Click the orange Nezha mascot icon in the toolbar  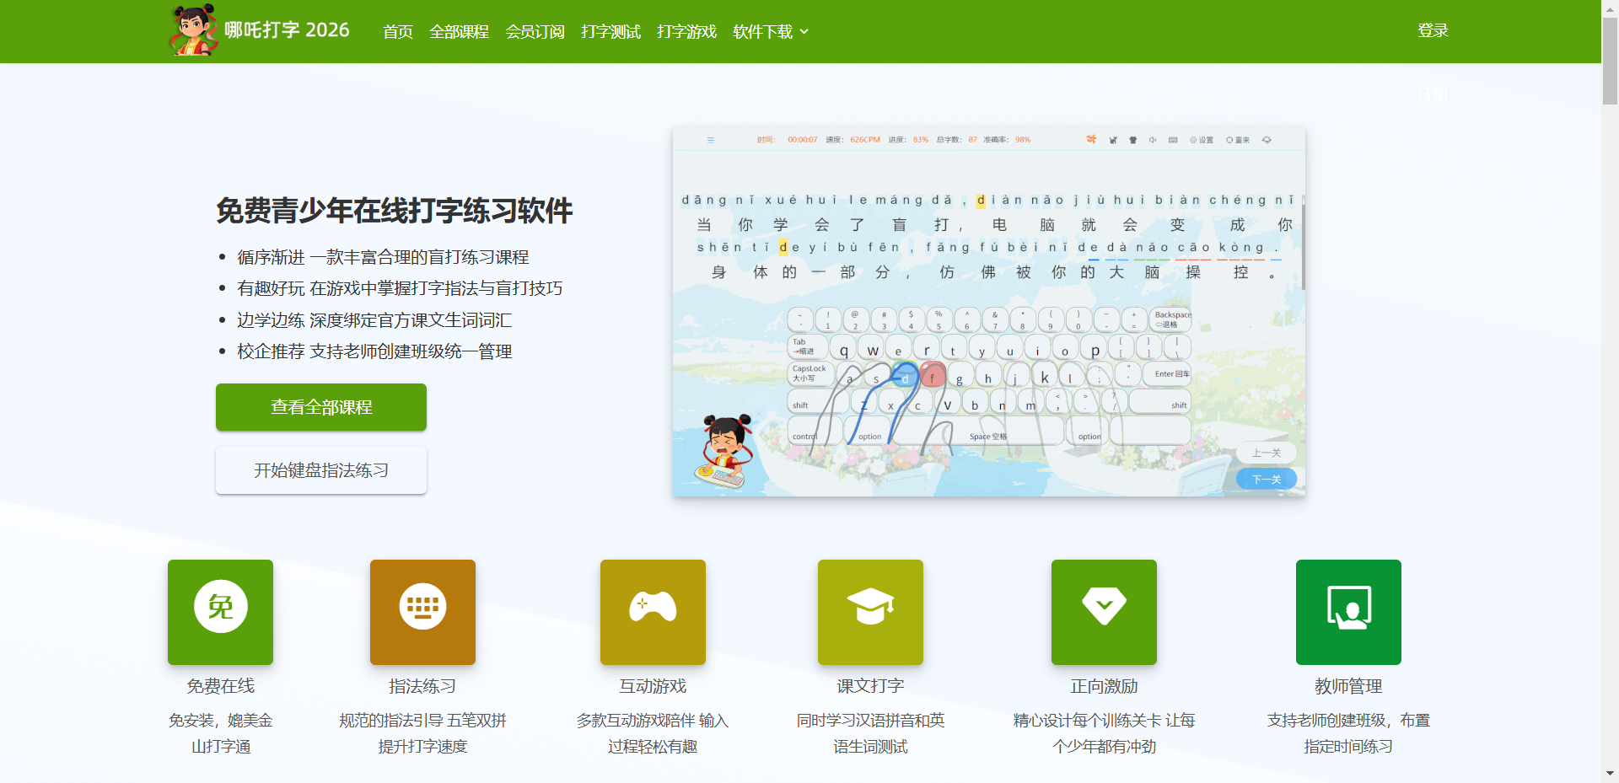point(1092,140)
